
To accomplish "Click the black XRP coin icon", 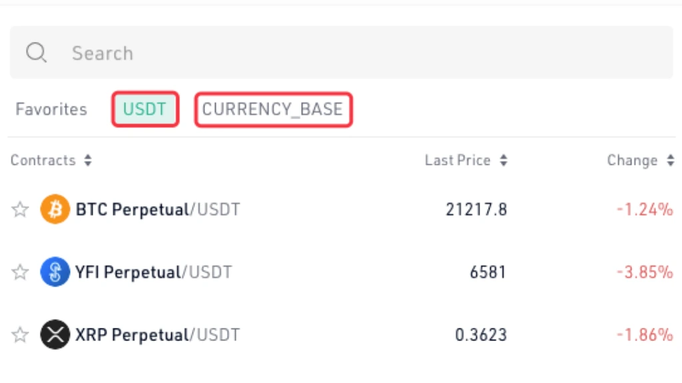I will click(x=55, y=334).
